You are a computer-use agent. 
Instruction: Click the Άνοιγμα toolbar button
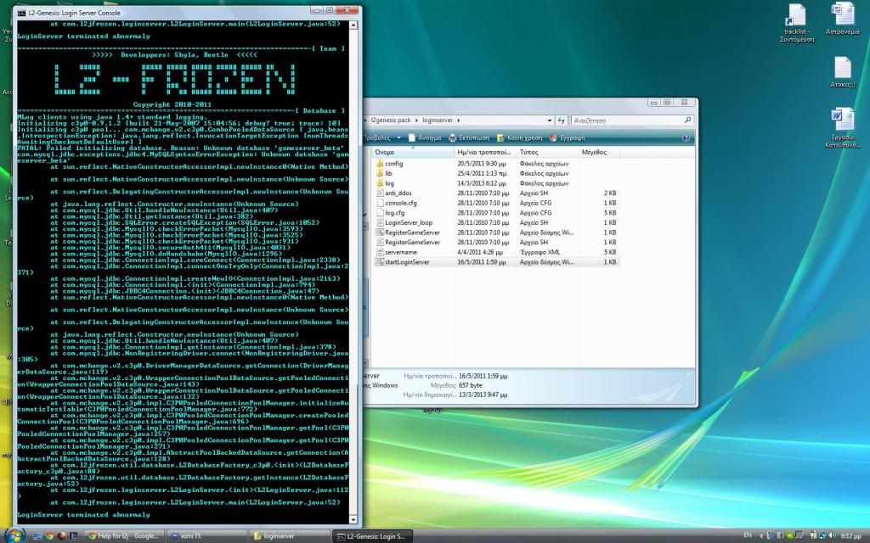[x=423, y=137]
